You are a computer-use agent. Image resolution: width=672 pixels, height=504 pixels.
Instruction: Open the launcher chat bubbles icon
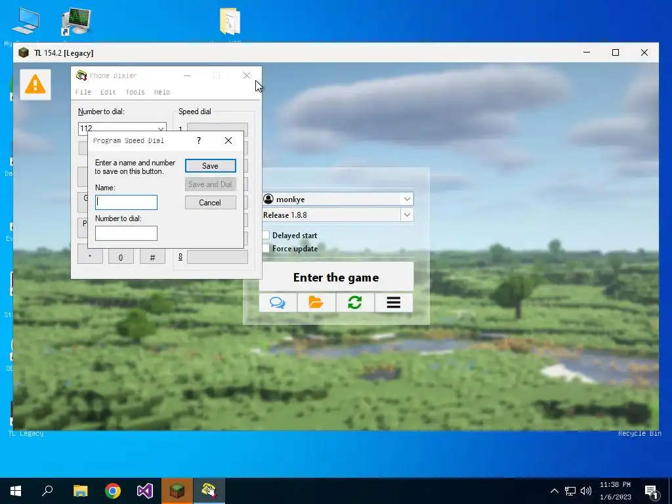point(278,303)
